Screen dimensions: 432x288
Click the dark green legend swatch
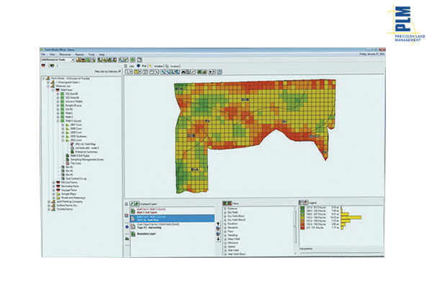(302, 207)
